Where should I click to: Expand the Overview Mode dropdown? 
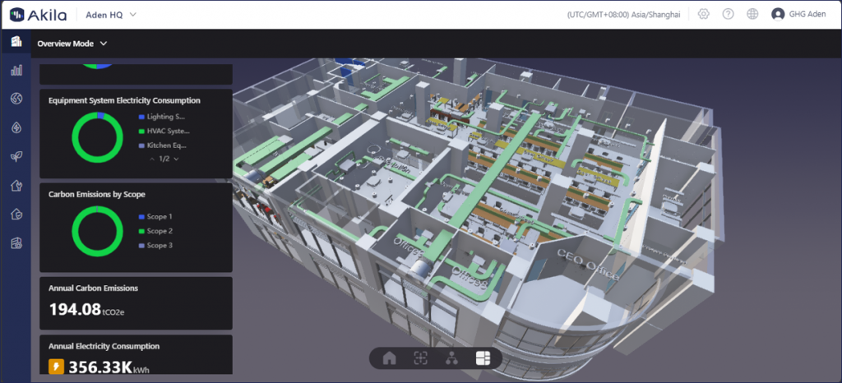click(x=73, y=44)
